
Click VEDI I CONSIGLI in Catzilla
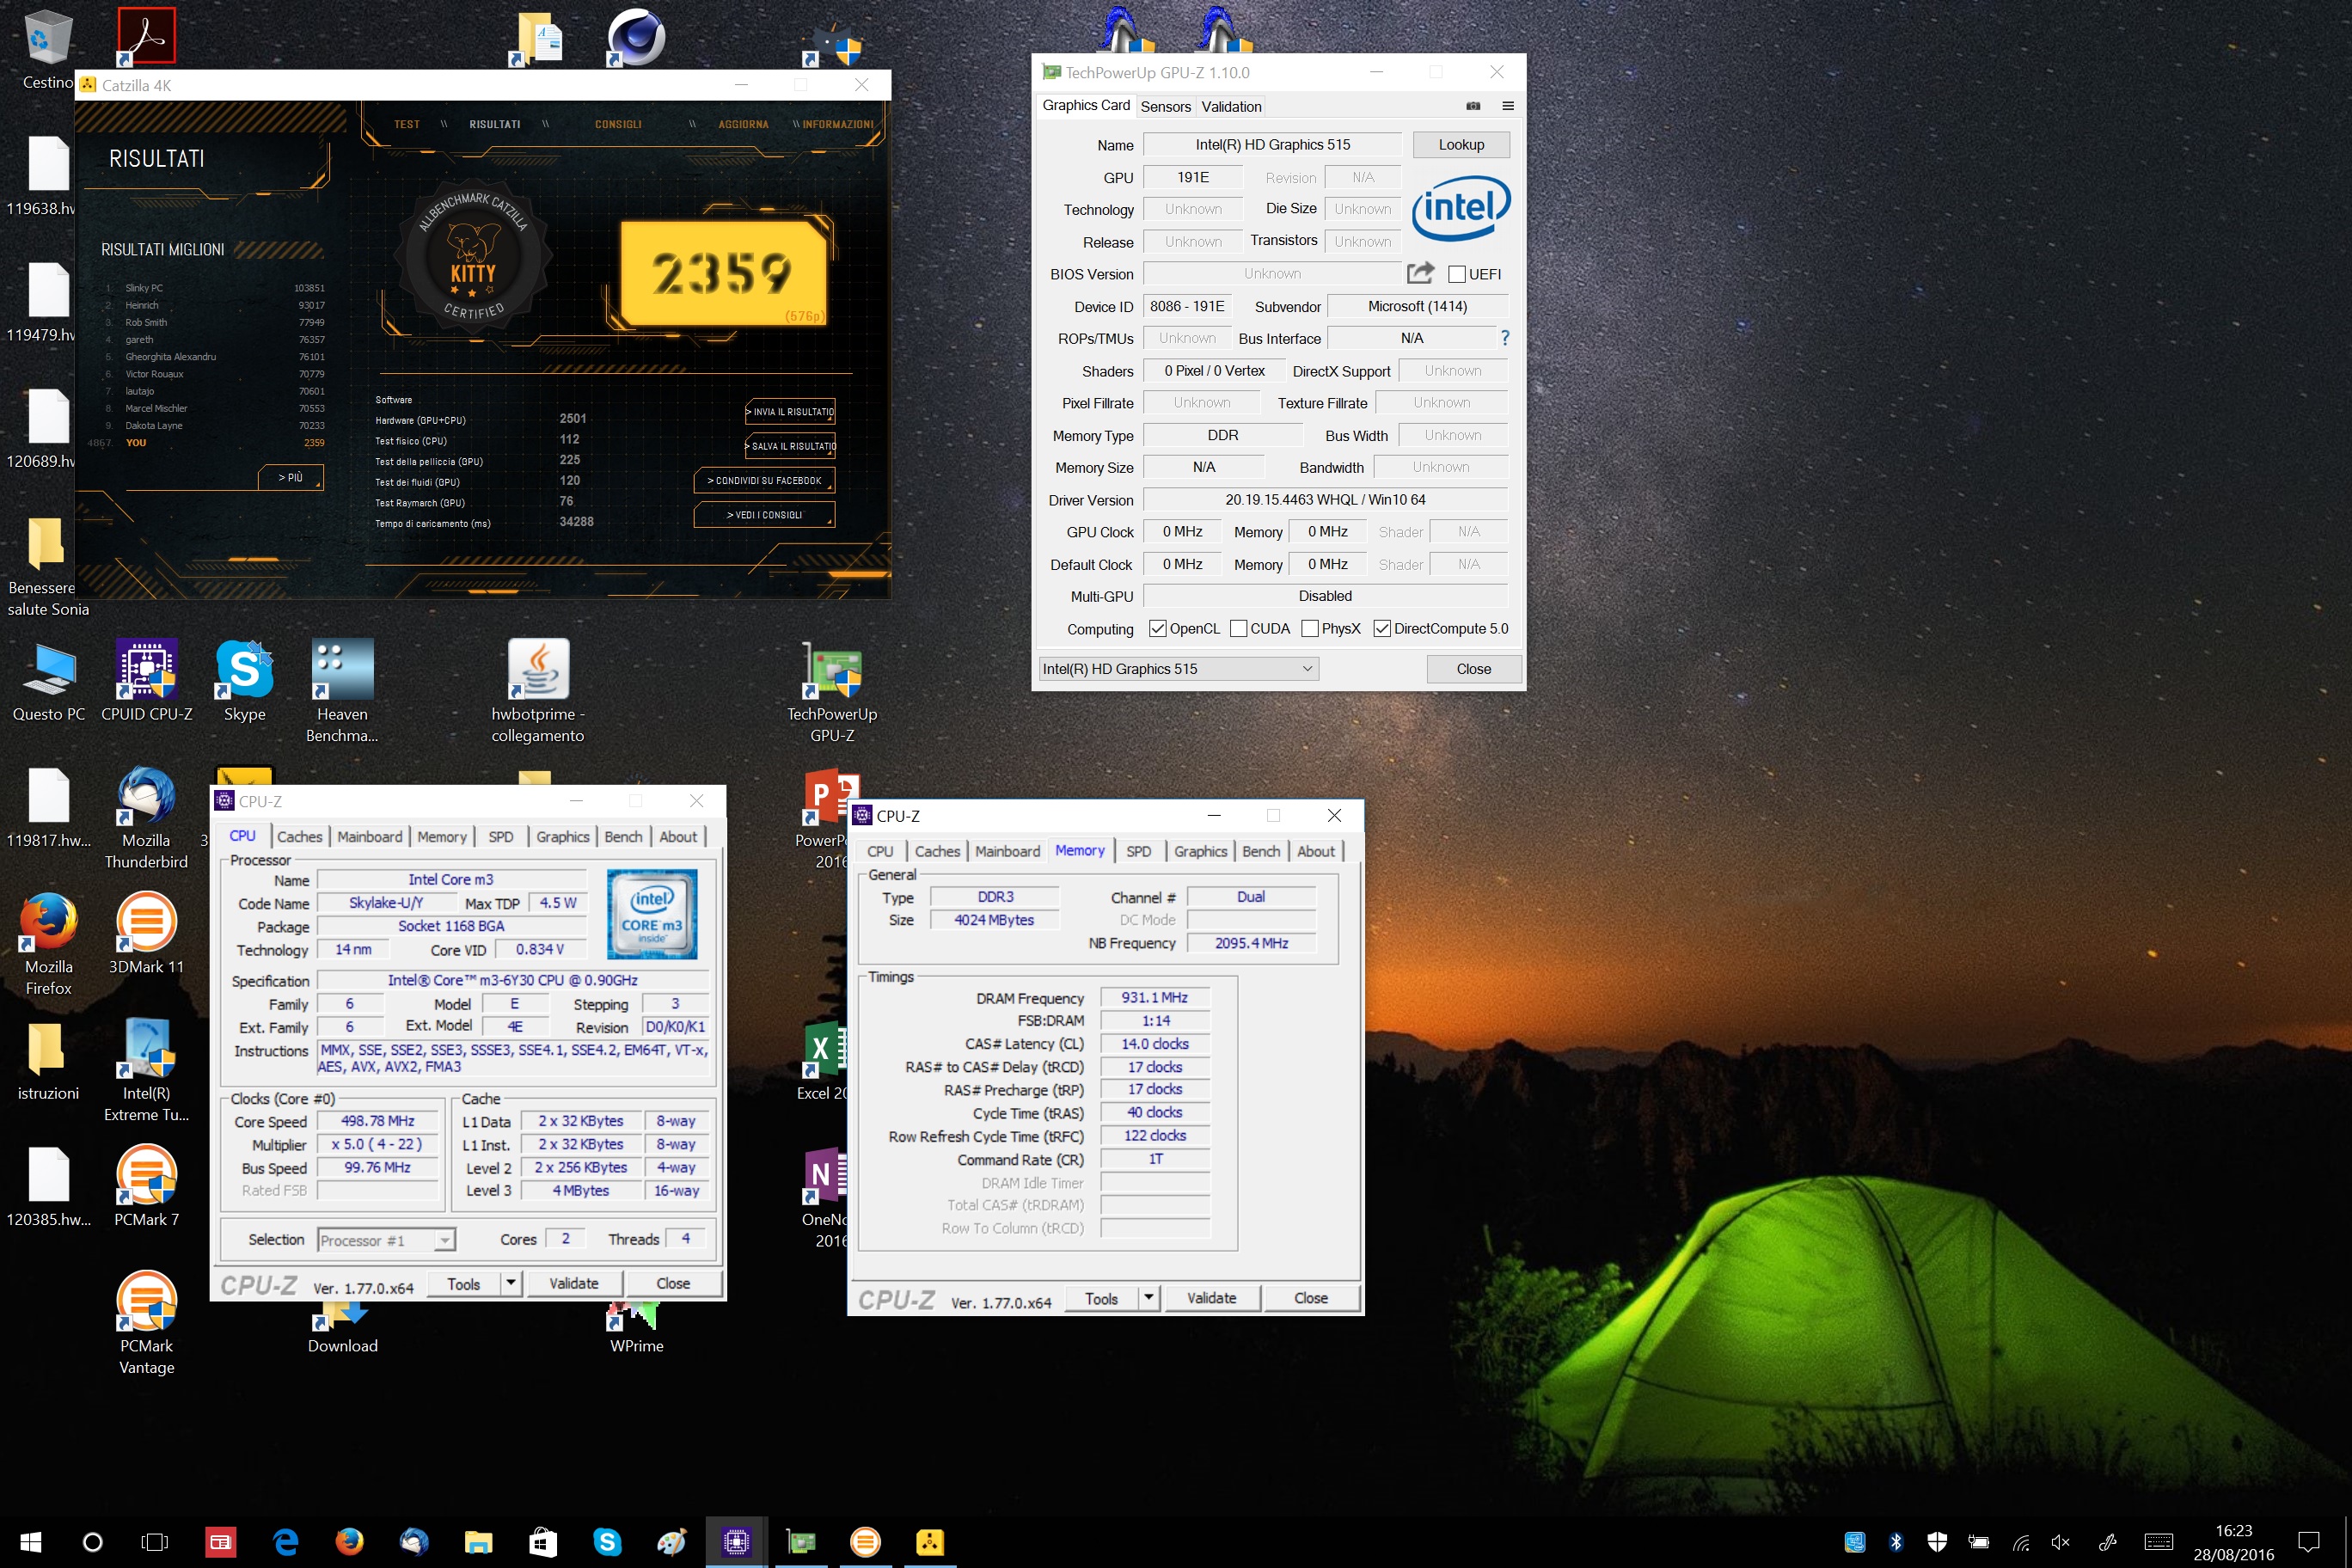pos(764,515)
